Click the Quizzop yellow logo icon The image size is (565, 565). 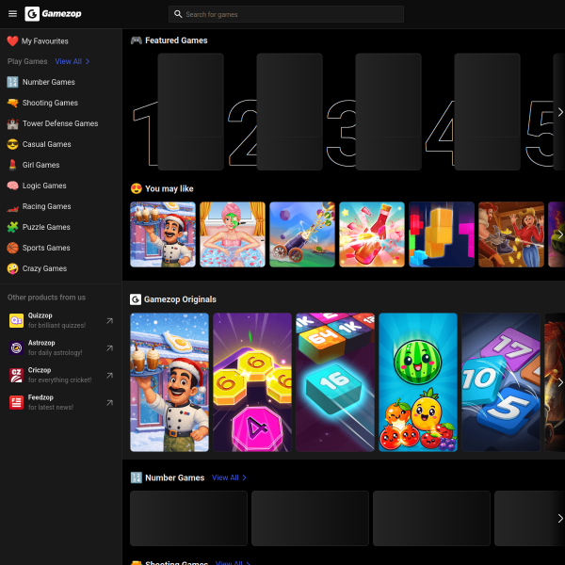pos(16,320)
